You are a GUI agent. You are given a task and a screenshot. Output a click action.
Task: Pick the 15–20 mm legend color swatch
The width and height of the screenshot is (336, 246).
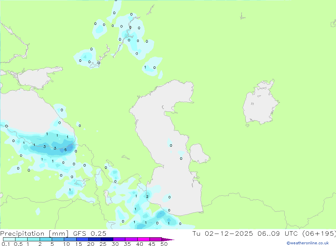[x=83, y=239]
